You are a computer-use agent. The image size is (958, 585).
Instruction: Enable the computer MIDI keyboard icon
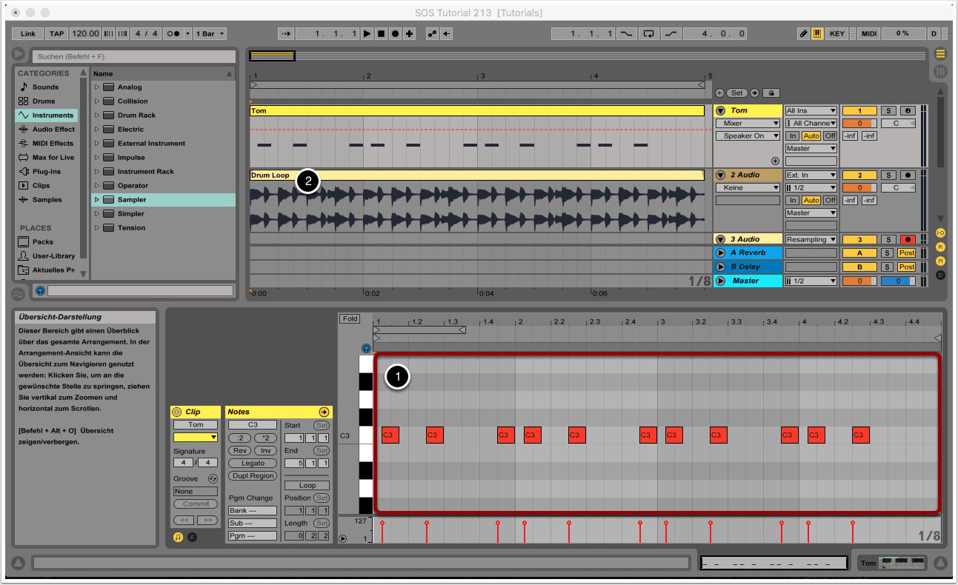(818, 33)
